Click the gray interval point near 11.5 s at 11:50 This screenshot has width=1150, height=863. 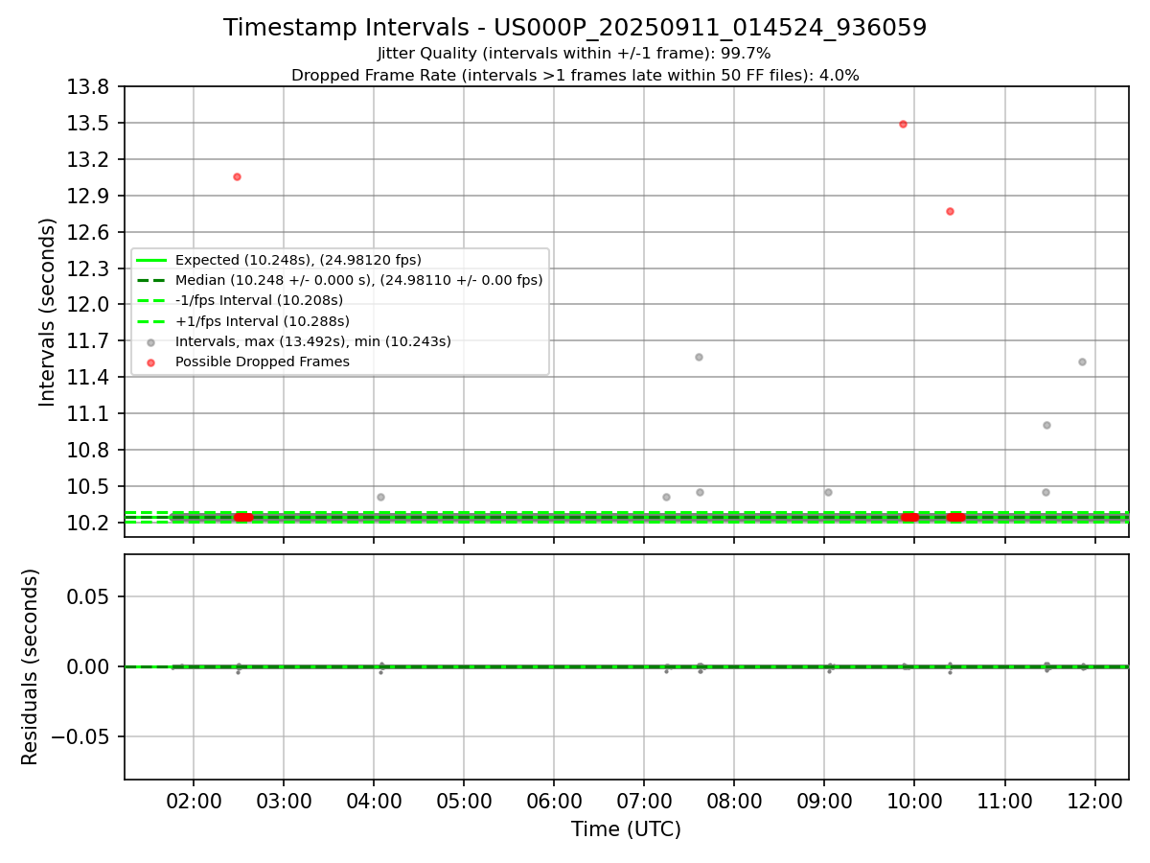(1082, 362)
